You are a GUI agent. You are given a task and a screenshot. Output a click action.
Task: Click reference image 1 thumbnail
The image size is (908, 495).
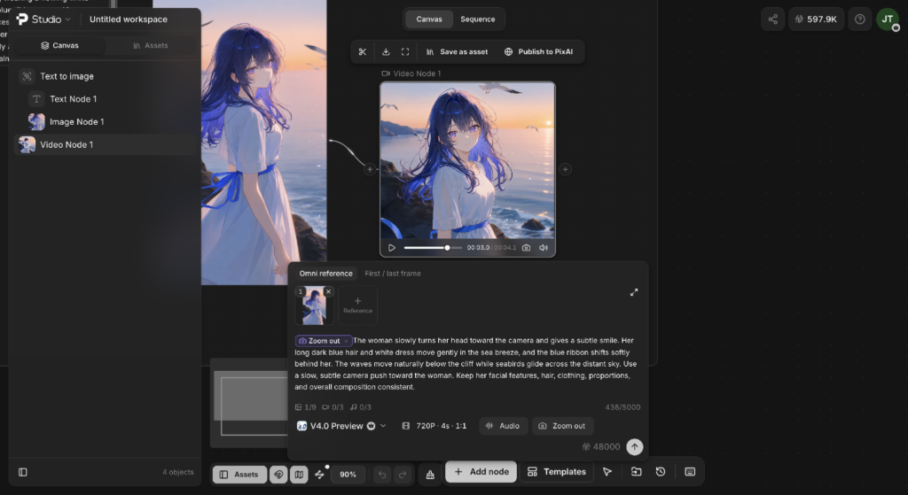pyautogui.click(x=314, y=306)
